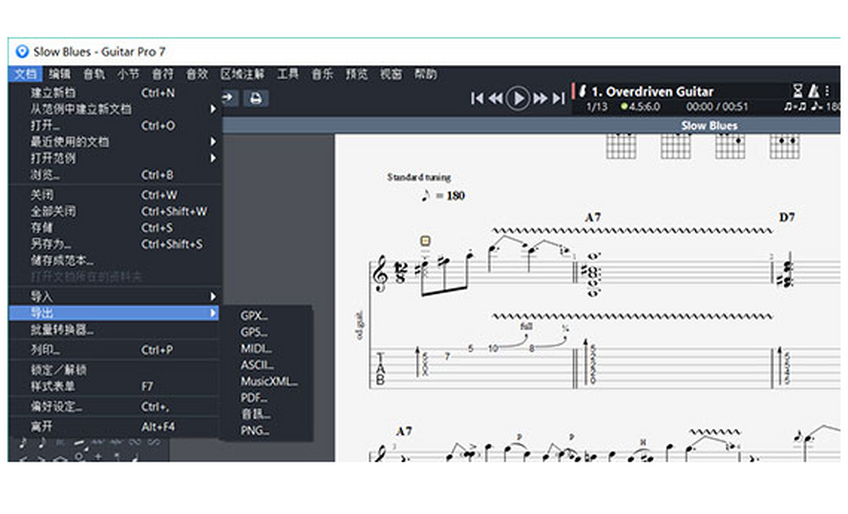Jump to start with skip-back icon
The height and width of the screenshot is (514, 848).
(477, 98)
